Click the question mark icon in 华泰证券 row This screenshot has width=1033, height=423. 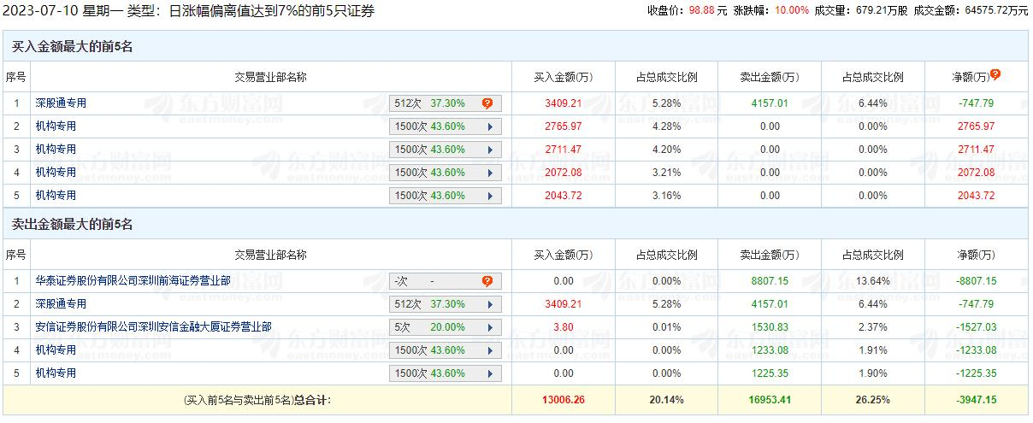click(x=487, y=281)
